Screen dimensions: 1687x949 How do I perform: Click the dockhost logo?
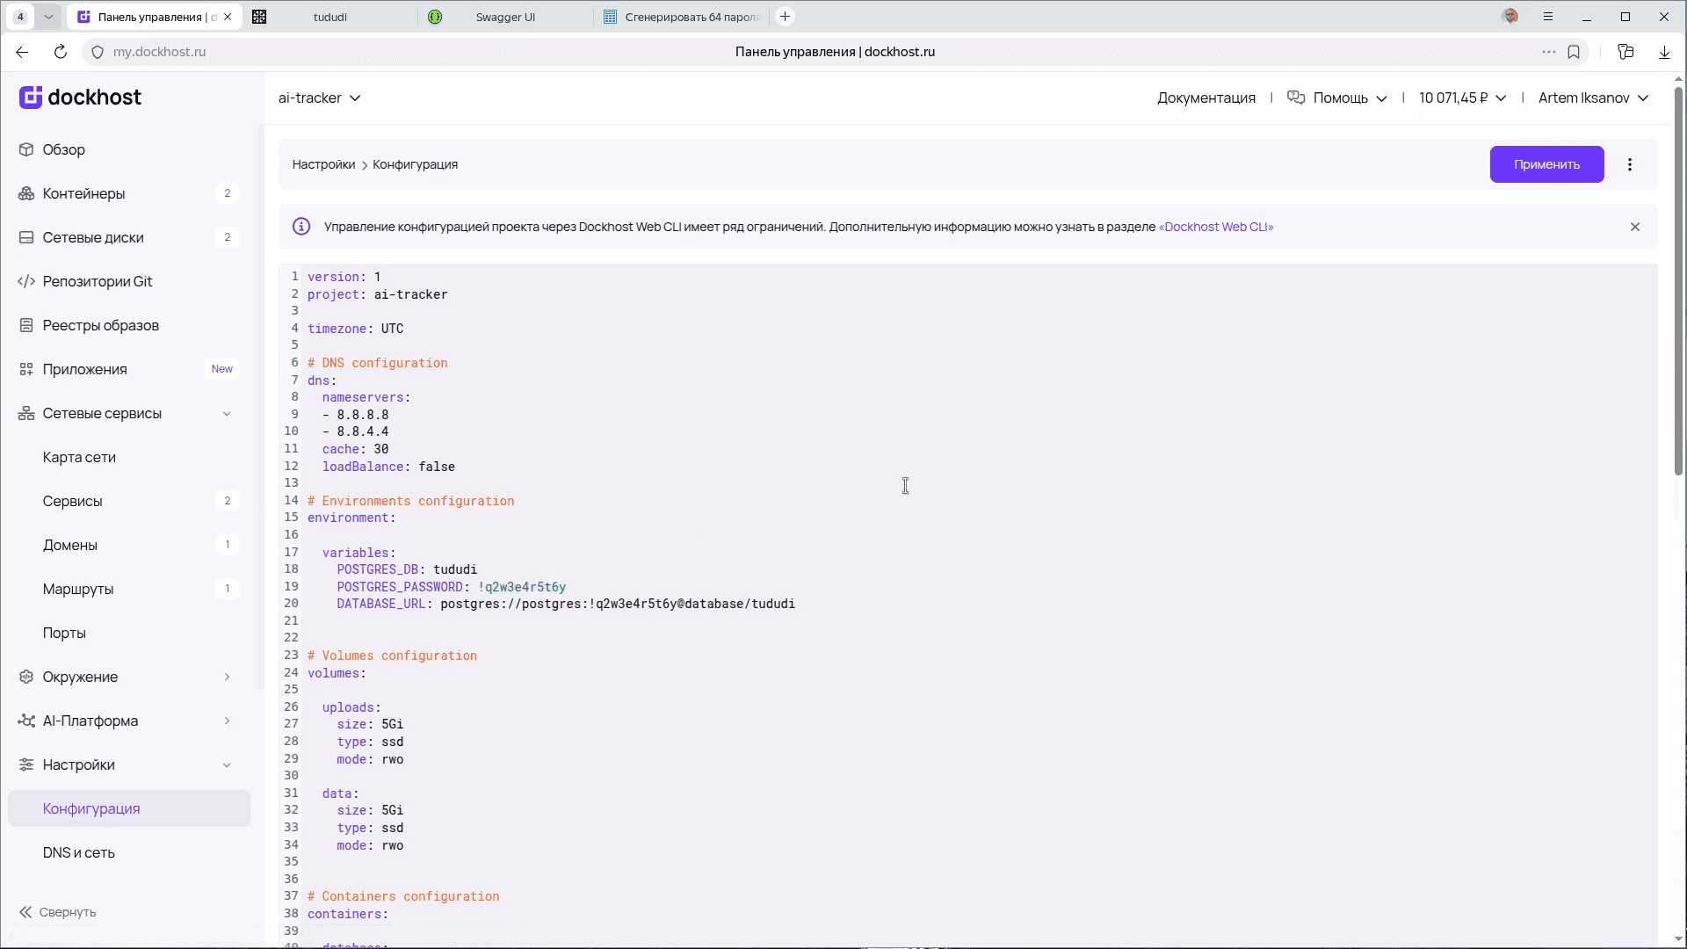point(80,98)
